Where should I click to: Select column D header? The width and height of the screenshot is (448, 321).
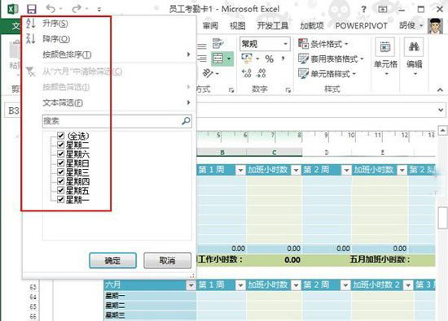tap(327, 153)
